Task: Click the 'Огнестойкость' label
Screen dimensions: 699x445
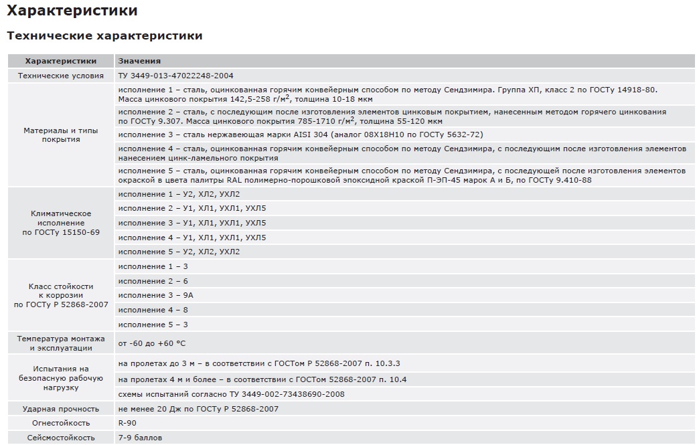Action: click(61, 423)
